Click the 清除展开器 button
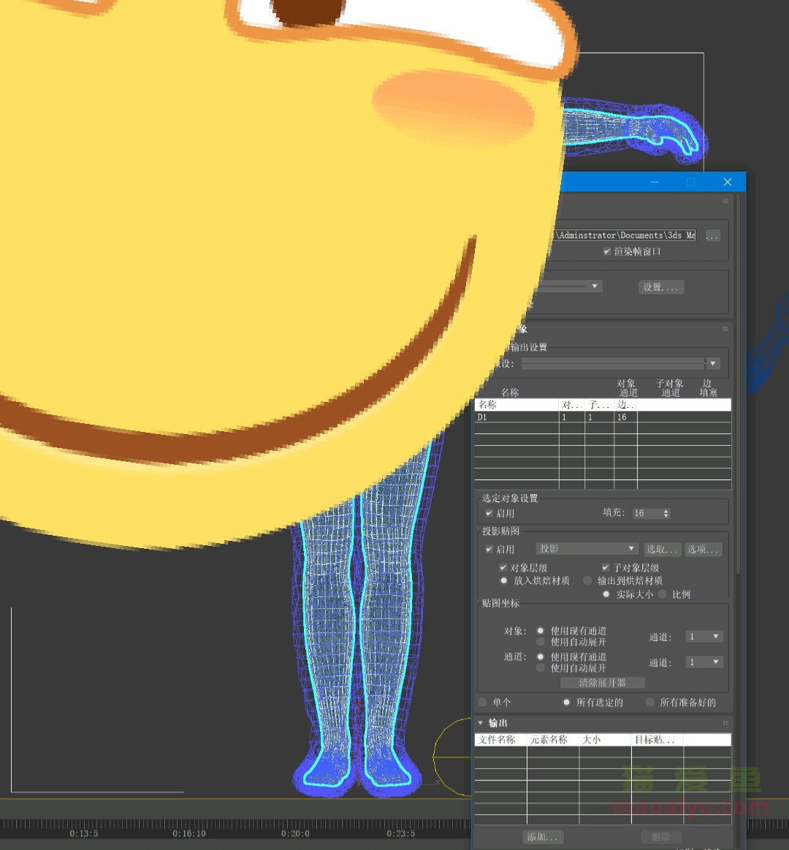This screenshot has height=850, width=789. pyautogui.click(x=603, y=683)
